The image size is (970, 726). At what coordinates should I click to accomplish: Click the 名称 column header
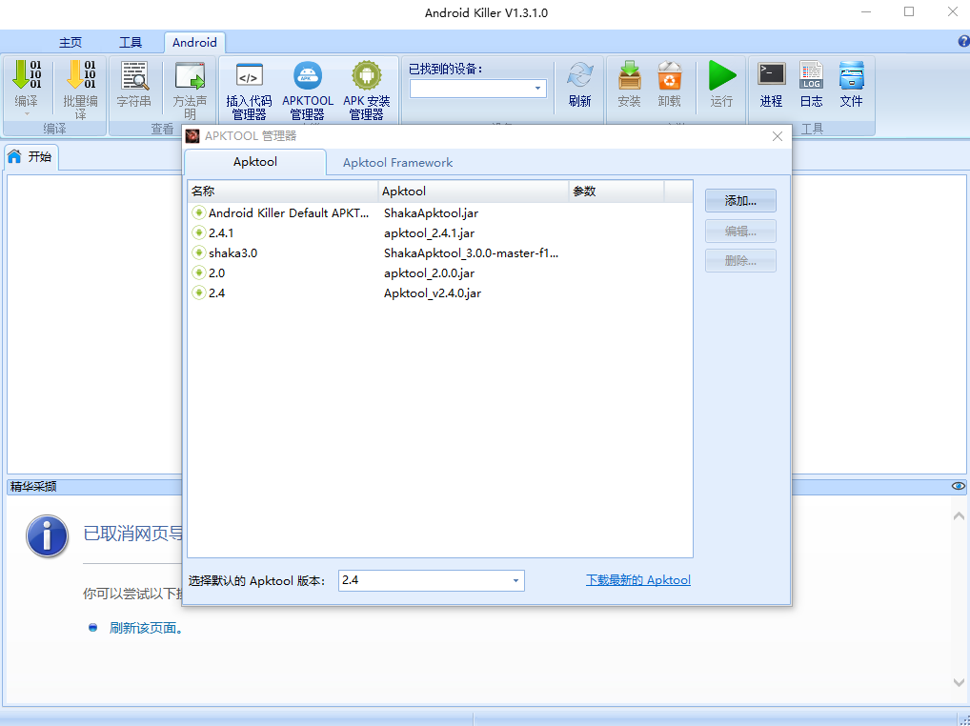[282, 192]
